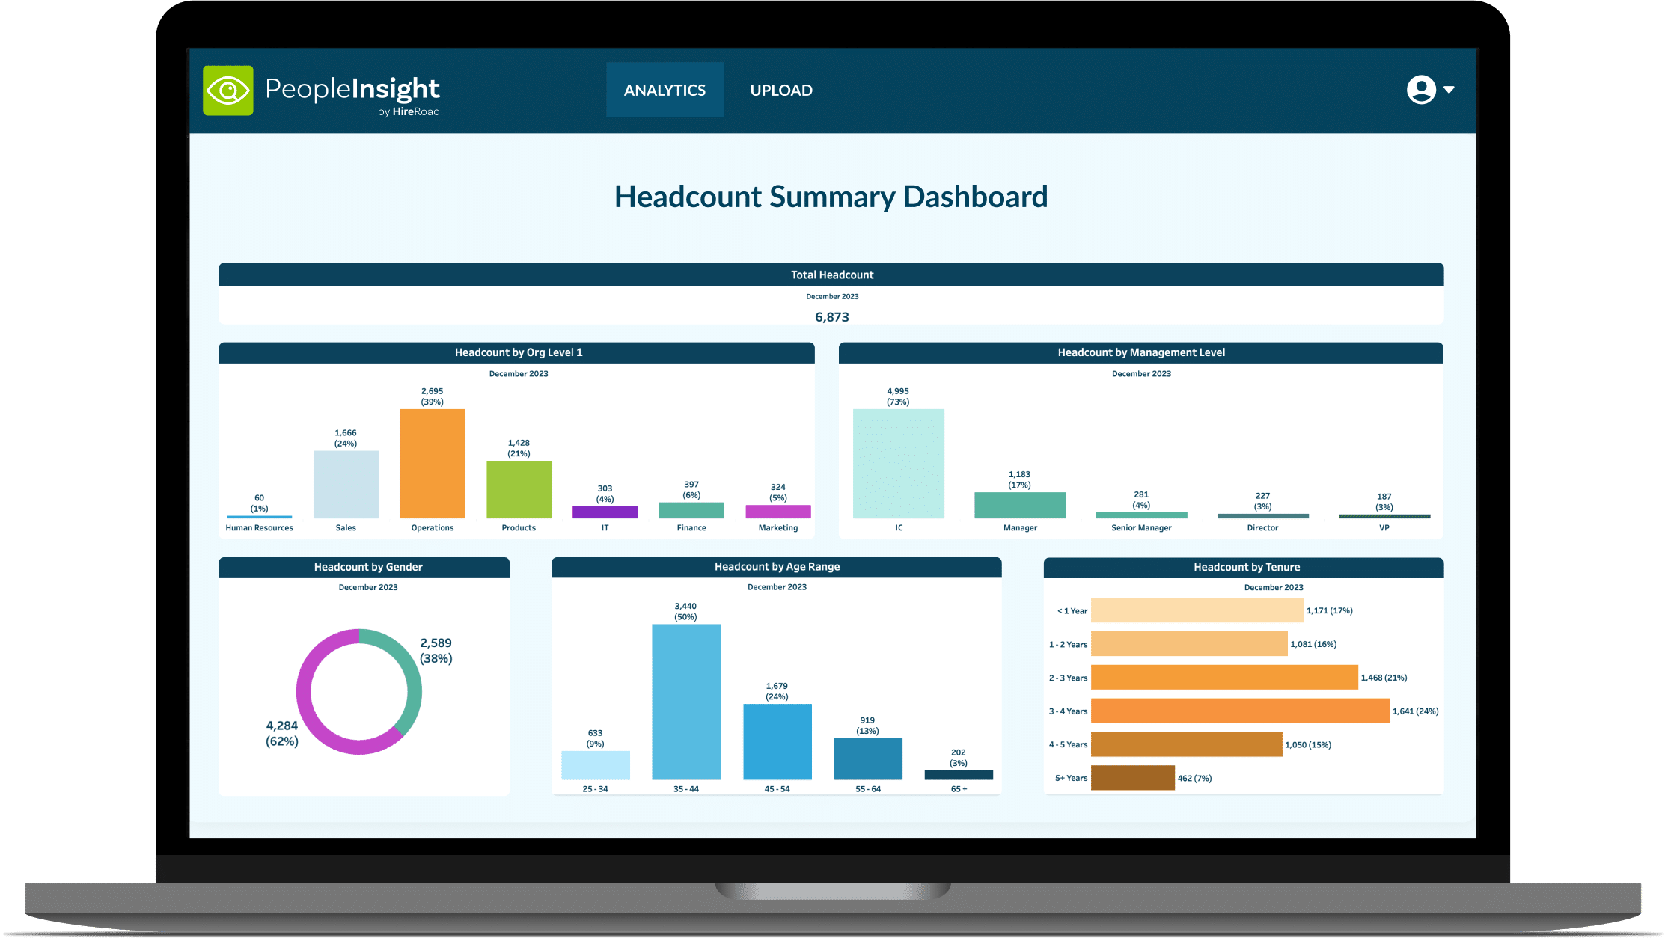Screen dimensions: 1665x938
Task: Select the 35 - 44 age bar
Action: (x=686, y=702)
